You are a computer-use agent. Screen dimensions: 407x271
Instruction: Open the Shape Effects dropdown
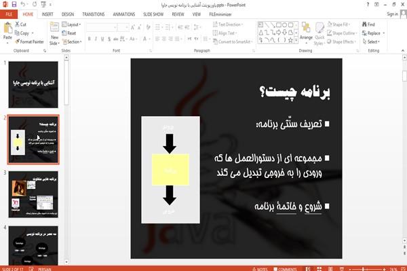pyautogui.click(x=342, y=41)
